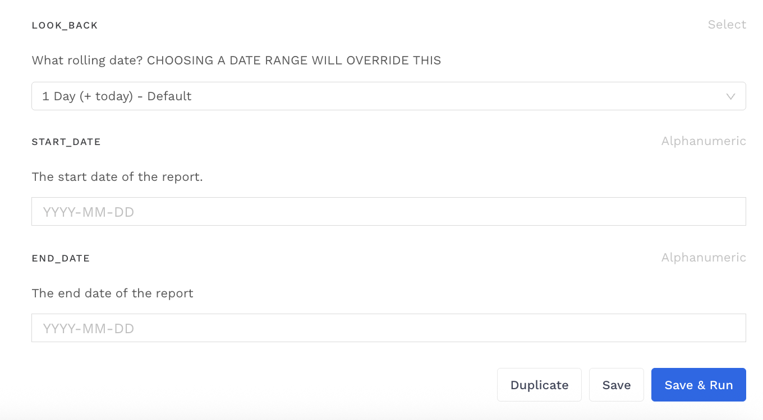Click the START_DATE parameter label

(66, 142)
